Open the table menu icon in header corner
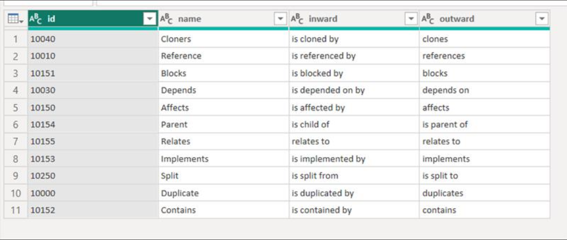This screenshot has width=567, height=240. [x=15, y=19]
